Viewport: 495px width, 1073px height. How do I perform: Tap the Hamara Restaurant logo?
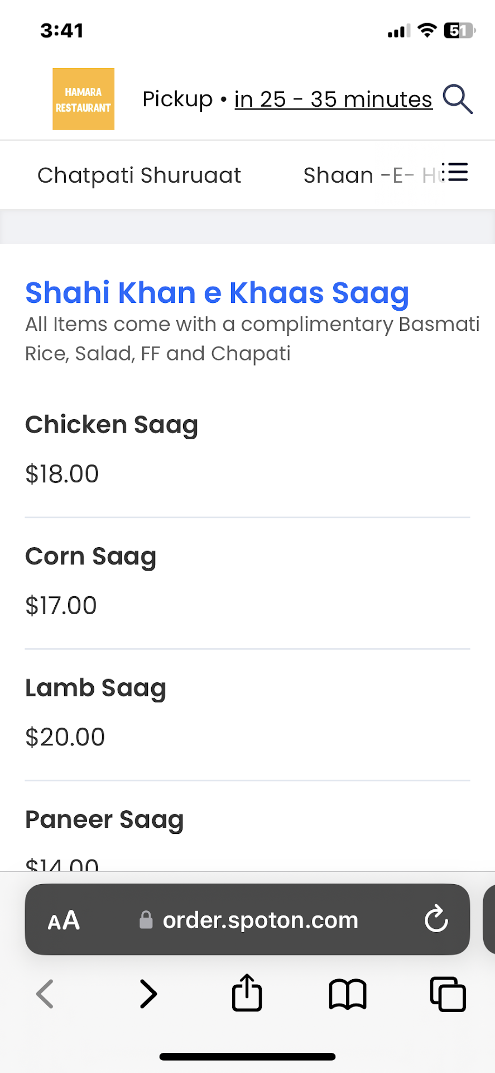coord(83,99)
